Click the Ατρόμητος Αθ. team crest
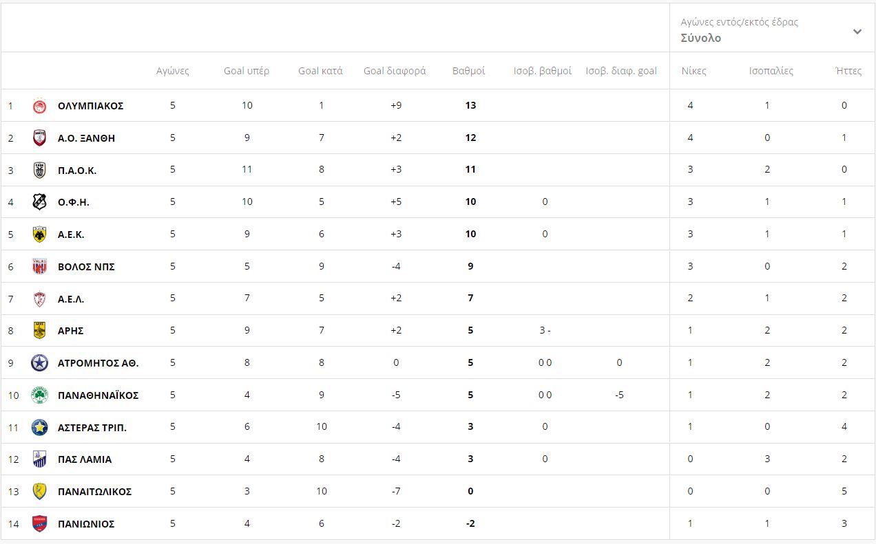This screenshot has height=544, width=876. [40, 363]
